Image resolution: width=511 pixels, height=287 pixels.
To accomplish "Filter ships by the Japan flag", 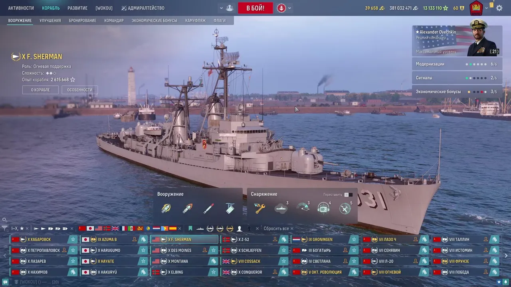I will (x=90, y=228).
